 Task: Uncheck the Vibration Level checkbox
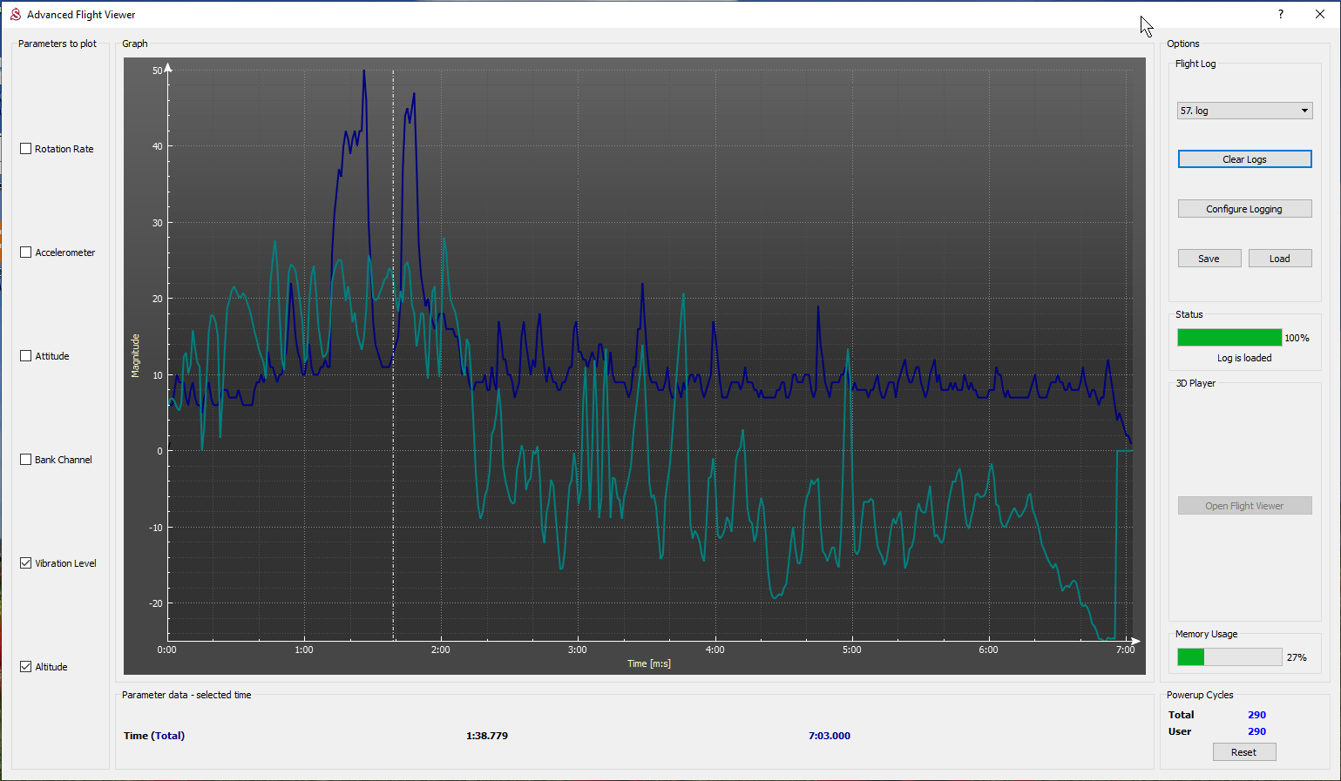tap(26, 563)
